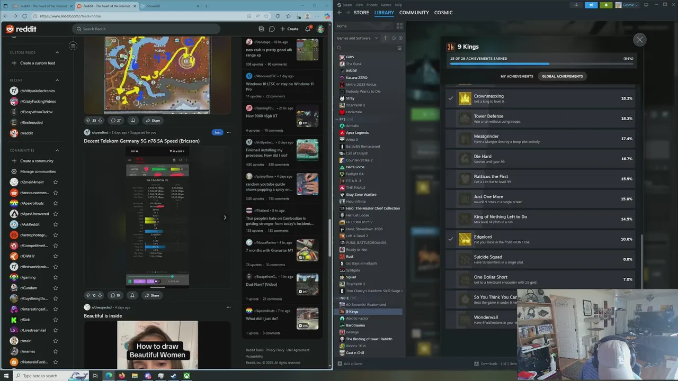Favorite r/announcements with star
The height and width of the screenshot is (381, 678).
tap(56, 193)
